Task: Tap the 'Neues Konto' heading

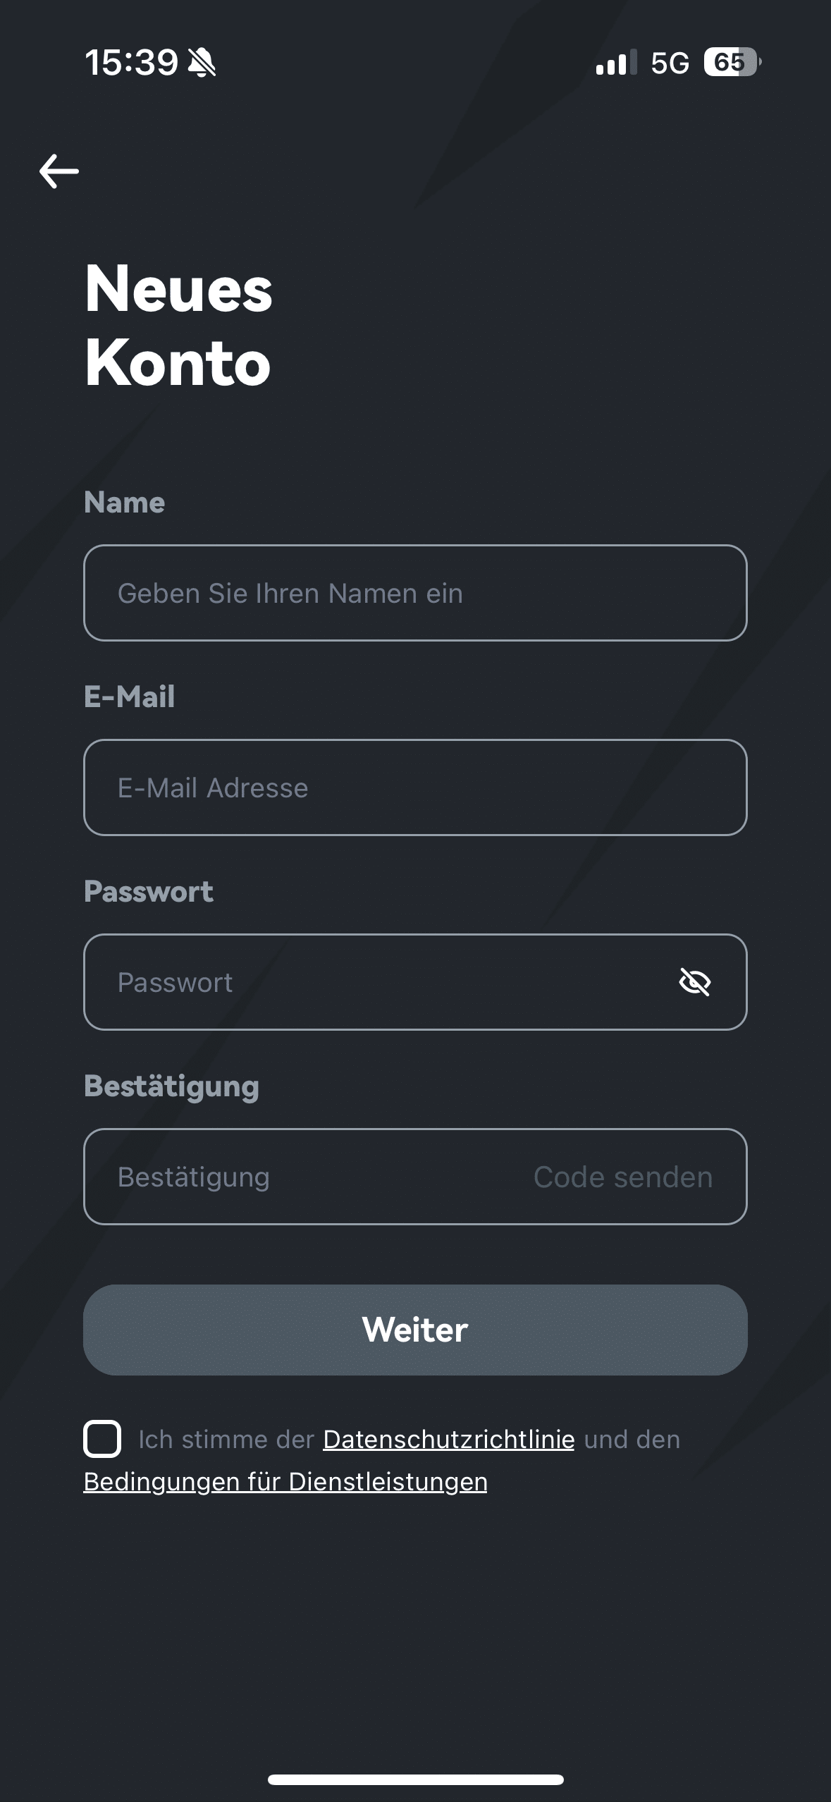Action: (x=178, y=325)
